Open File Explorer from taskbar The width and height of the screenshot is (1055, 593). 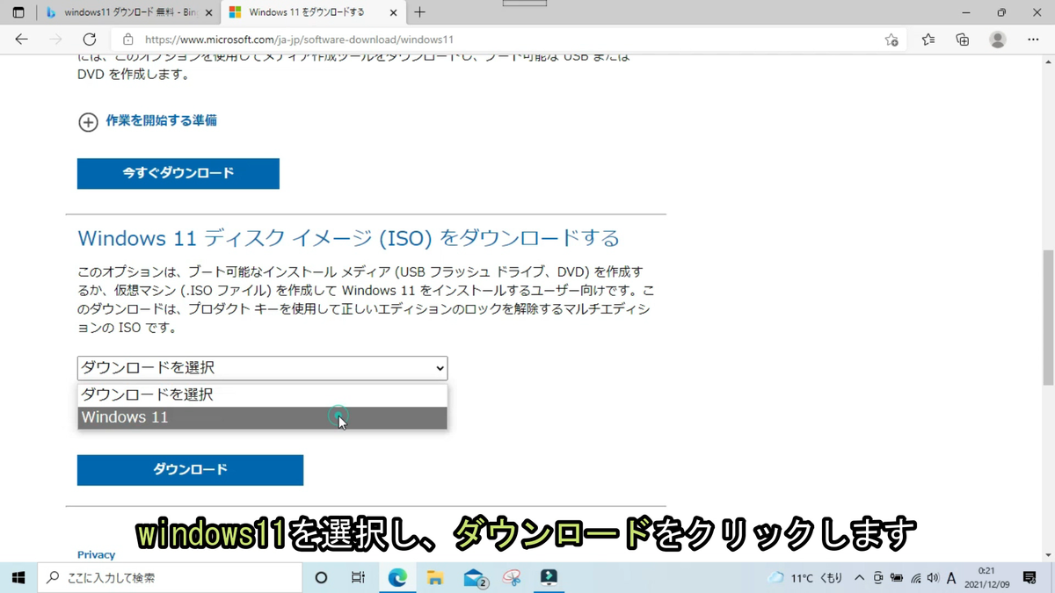435,577
